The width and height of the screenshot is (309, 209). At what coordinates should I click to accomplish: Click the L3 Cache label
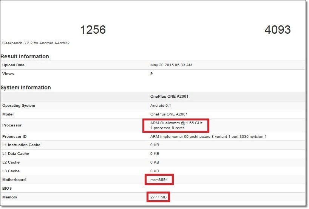click(11, 171)
